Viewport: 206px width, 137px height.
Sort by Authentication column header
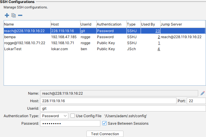(x=109, y=24)
